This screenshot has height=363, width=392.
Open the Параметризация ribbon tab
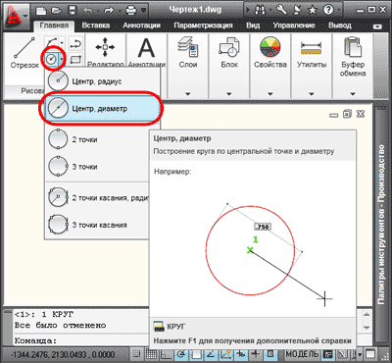point(203,26)
